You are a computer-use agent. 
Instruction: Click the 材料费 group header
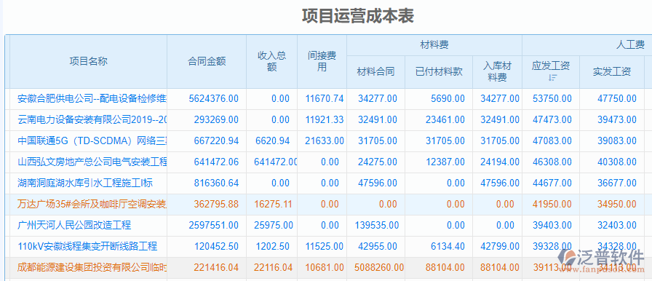click(434, 45)
